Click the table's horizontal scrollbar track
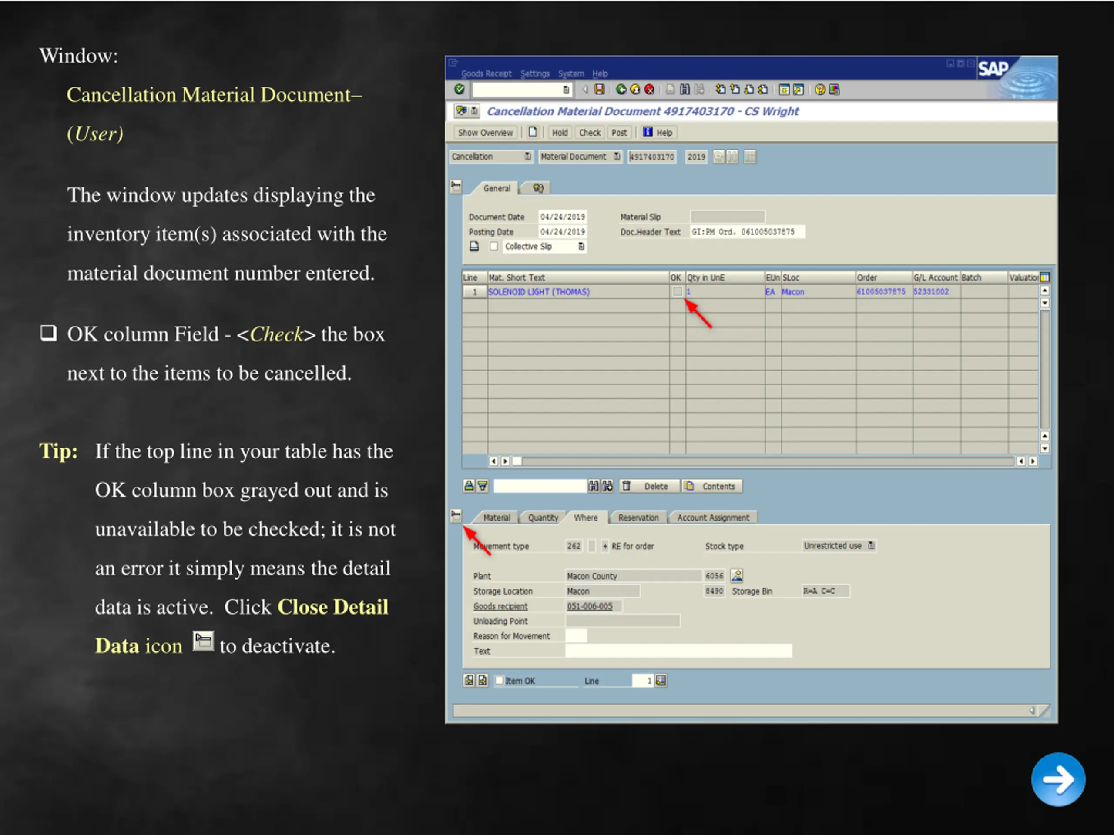Viewport: 1114px width, 835px height. pos(768,461)
